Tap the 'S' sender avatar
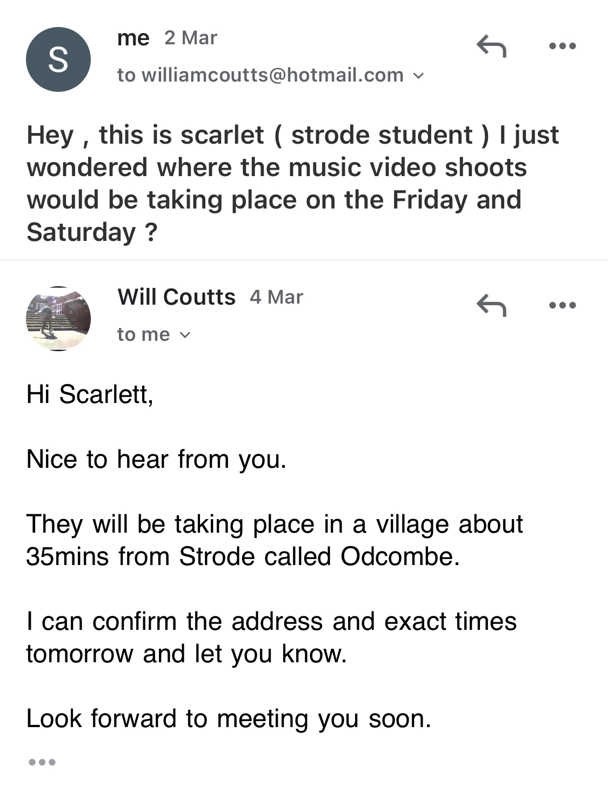 tap(58, 59)
